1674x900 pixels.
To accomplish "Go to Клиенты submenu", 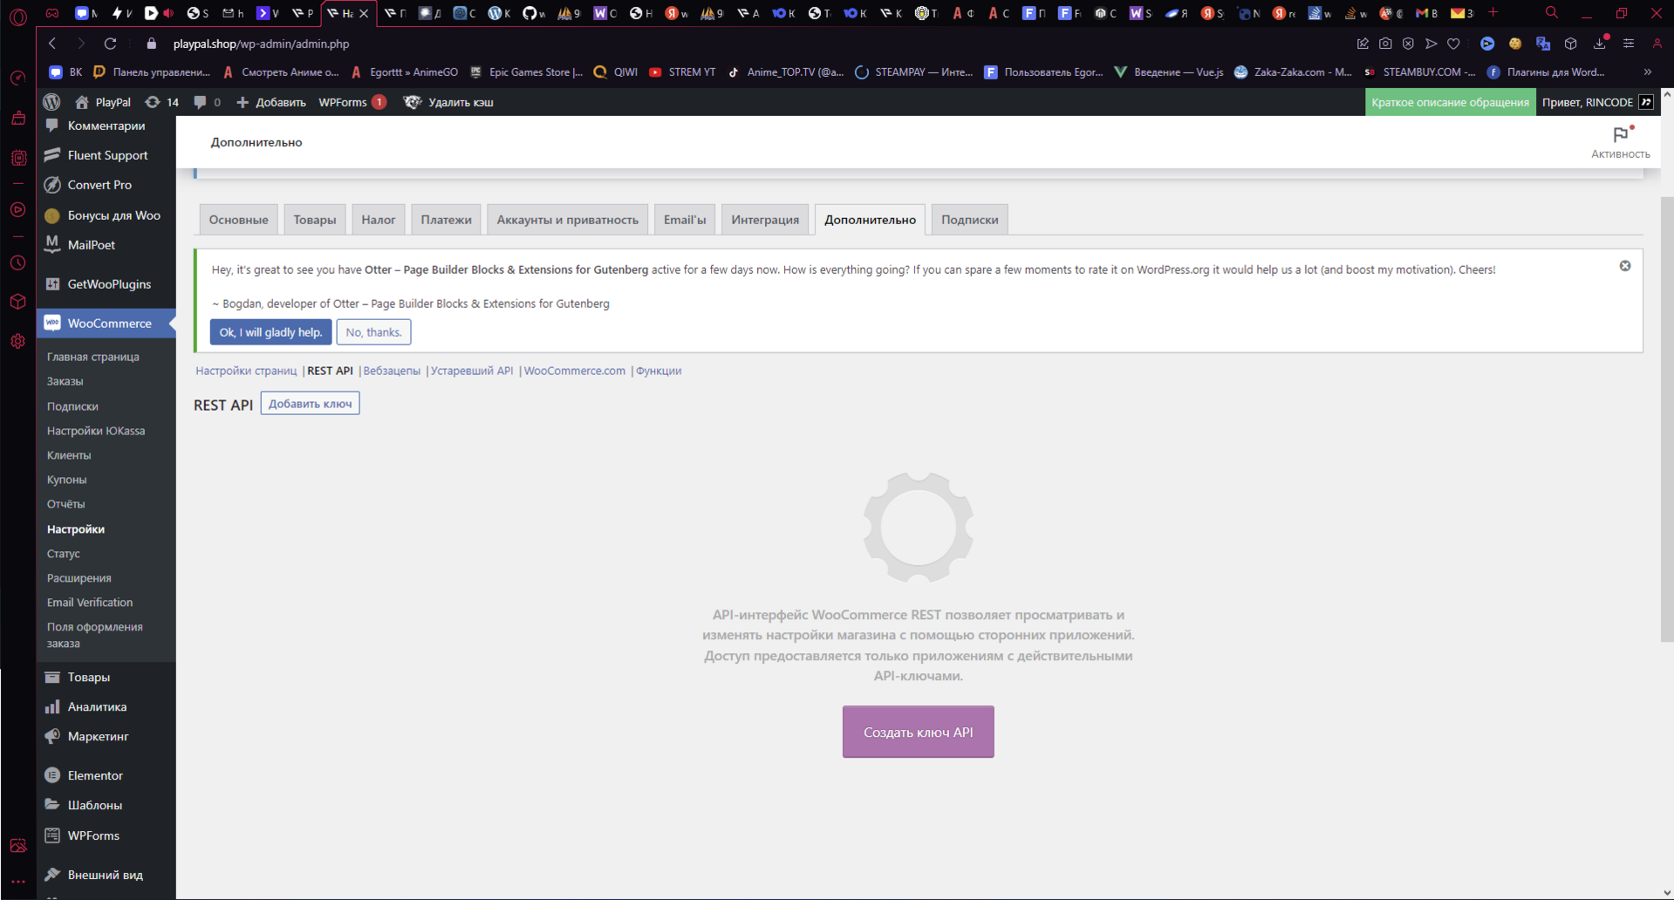I will point(69,455).
